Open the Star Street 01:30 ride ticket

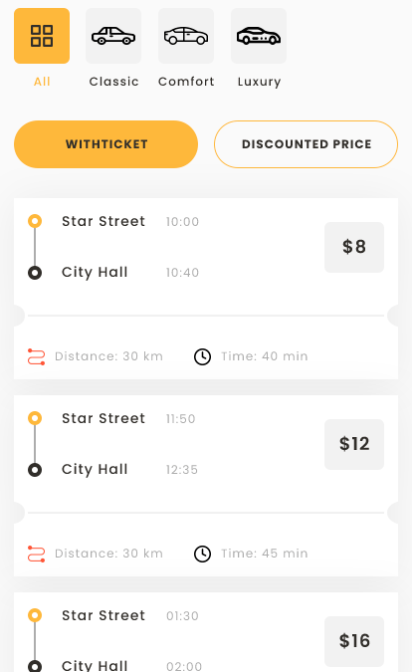coord(206,632)
